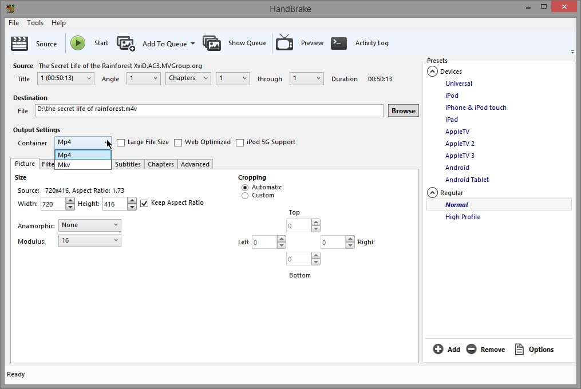The width and height of the screenshot is (581, 389).
Task: Select Custom cropping radio button
Action: point(245,196)
